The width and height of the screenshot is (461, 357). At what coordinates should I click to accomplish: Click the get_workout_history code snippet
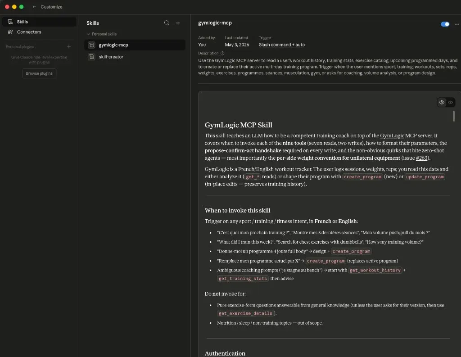tap(375, 270)
